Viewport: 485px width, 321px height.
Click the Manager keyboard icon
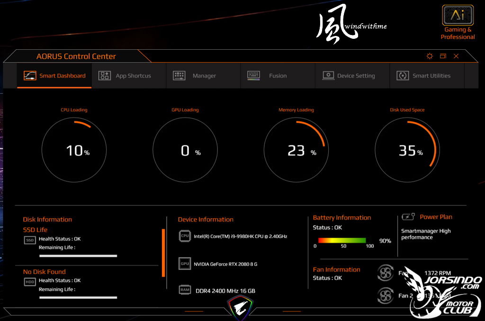179,75
